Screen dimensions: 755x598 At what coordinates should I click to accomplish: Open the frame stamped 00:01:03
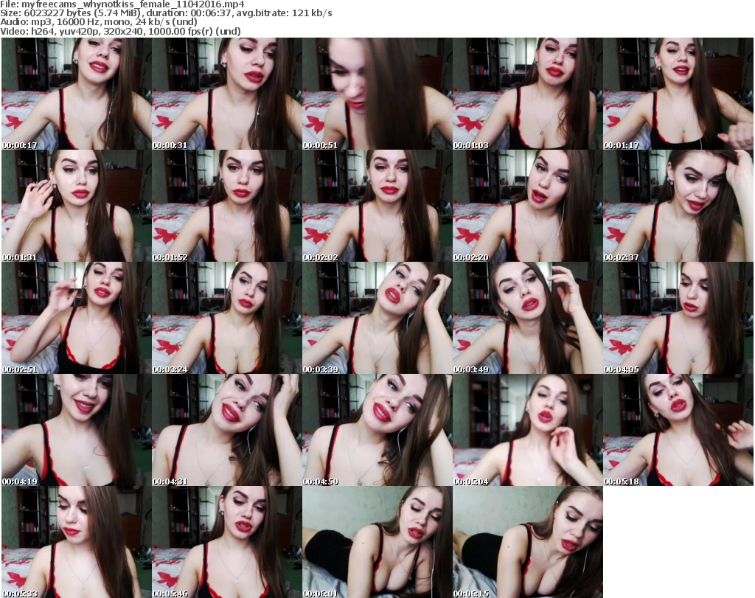(527, 94)
